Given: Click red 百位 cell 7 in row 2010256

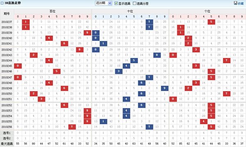Looking at the screenshot, I should click(x=72, y=127).
